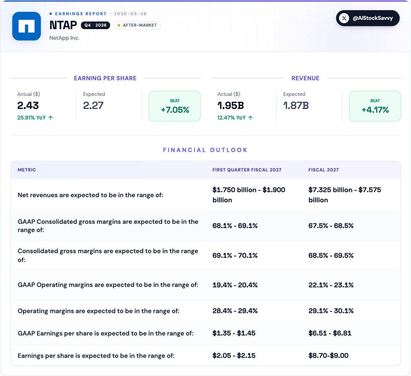This screenshot has height=376, width=411.
Task: Select the METRIC column header
Action: [27, 170]
